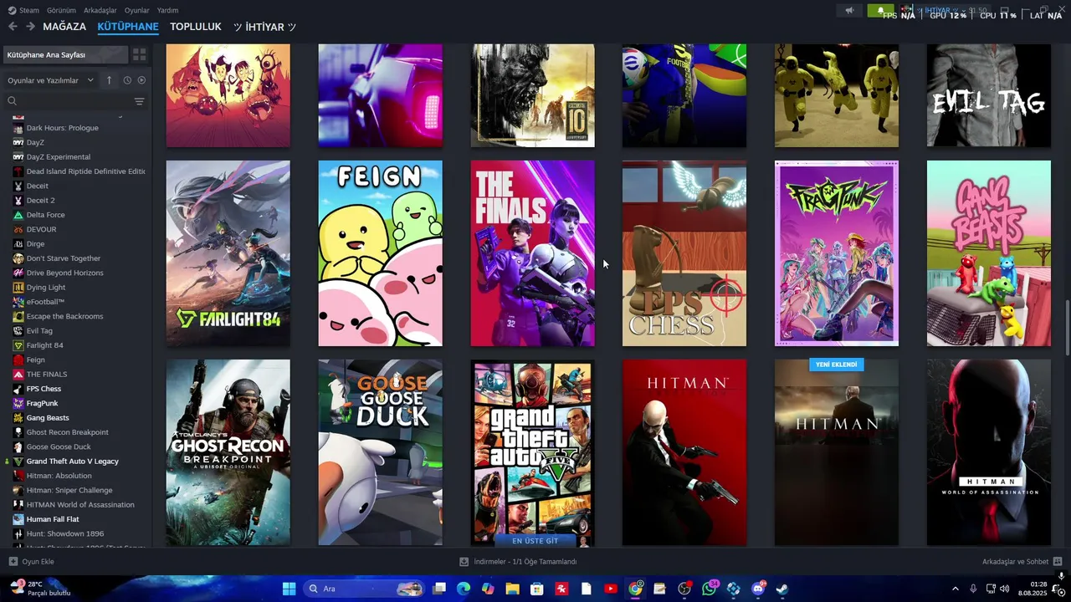Open the Oyunlar ve Yazılımlar dropdown
The width and height of the screenshot is (1071, 602).
point(50,80)
